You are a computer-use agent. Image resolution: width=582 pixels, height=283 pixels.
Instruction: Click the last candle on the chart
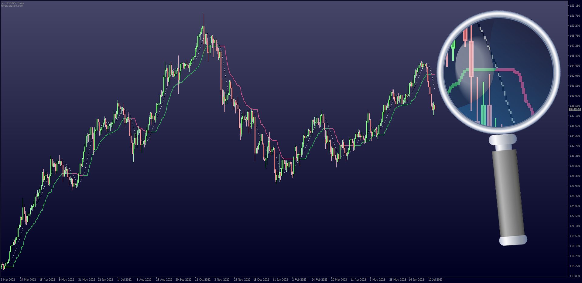435,107
